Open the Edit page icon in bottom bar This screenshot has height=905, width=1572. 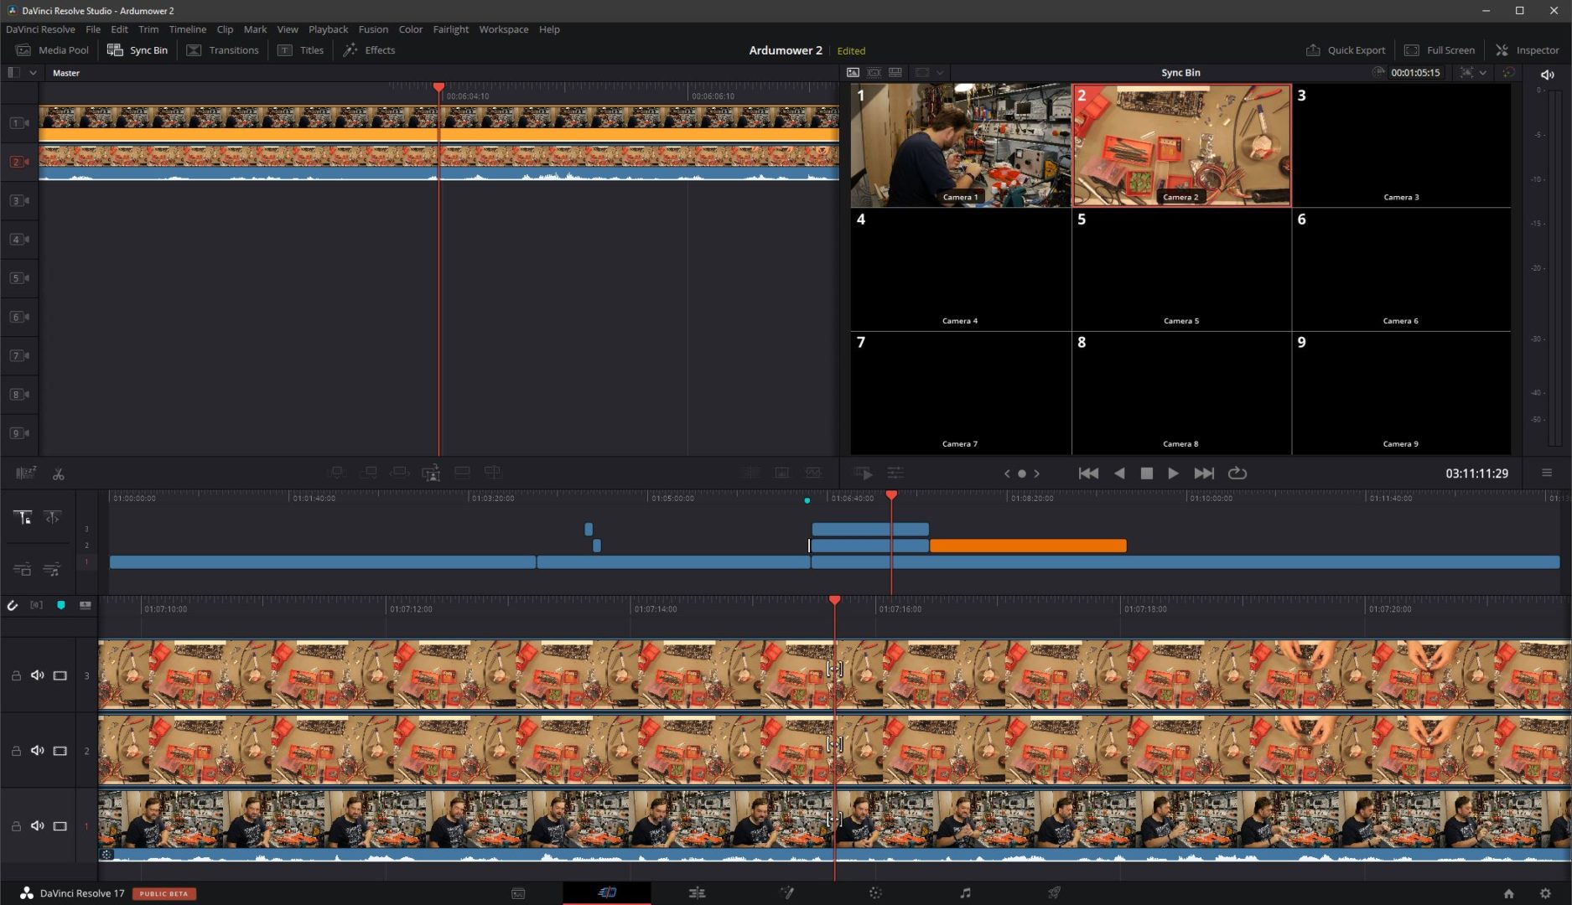click(696, 893)
